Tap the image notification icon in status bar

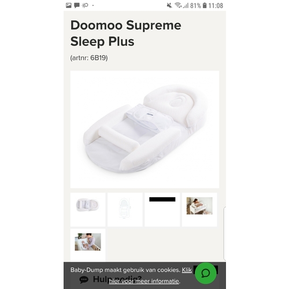tap(69, 5)
